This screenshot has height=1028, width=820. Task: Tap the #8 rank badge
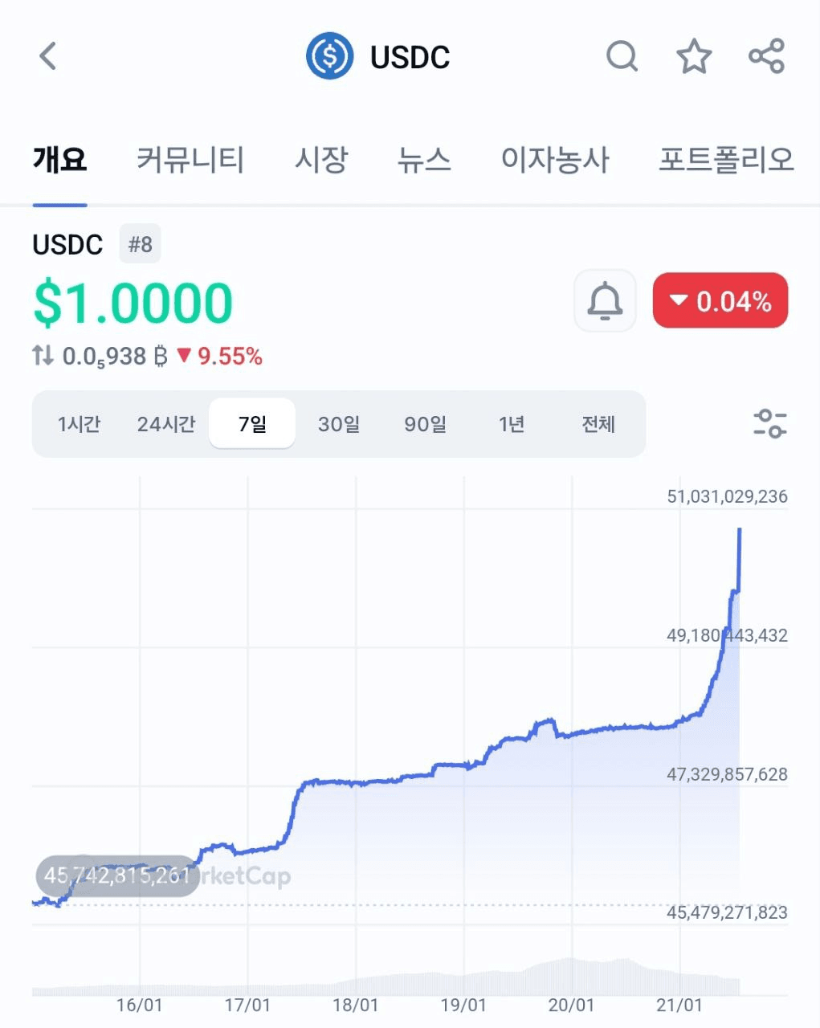(x=141, y=244)
